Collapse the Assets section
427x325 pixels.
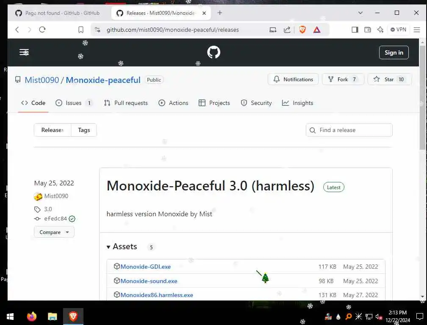pos(122,246)
